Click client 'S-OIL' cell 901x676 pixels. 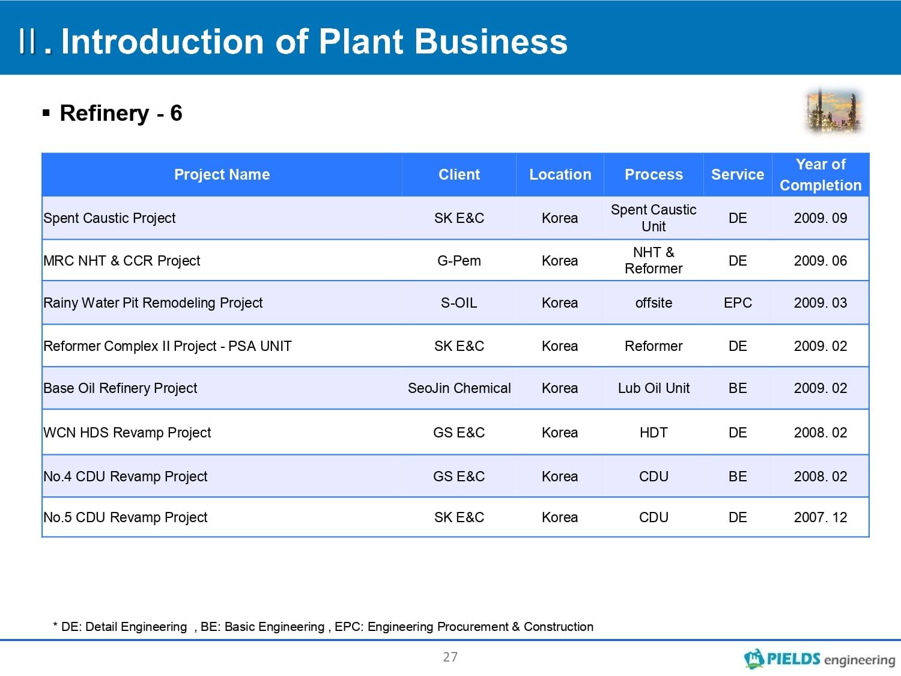(459, 303)
